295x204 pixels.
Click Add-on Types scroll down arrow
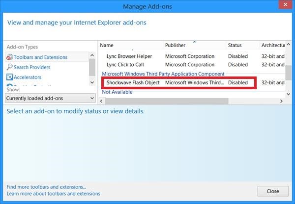click(92, 82)
